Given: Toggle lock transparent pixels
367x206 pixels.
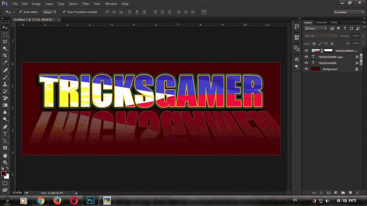Looking at the screenshot, I should [314, 44].
